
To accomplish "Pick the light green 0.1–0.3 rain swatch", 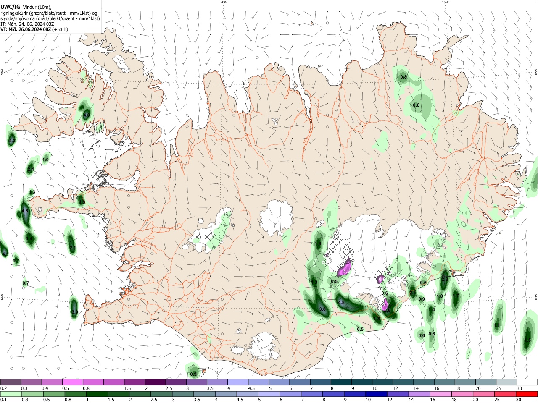I will point(11,394).
